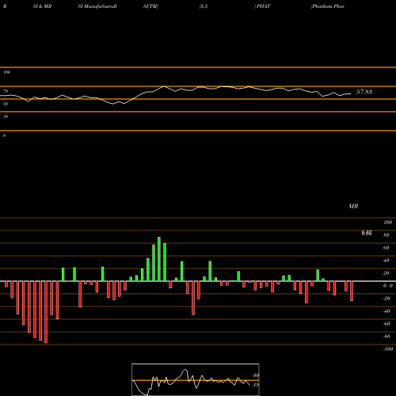Click the MR axis label -80 on right
This screenshot has height=396, width=396.
tap(386, 337)
